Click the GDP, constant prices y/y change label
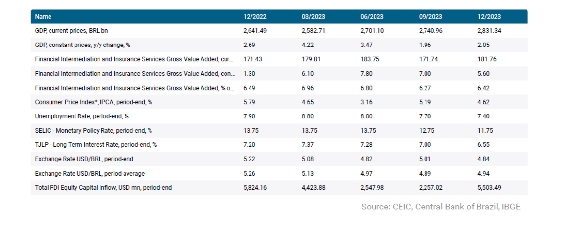The width and height of the screenshot is (577, 231). click(82, 45)
